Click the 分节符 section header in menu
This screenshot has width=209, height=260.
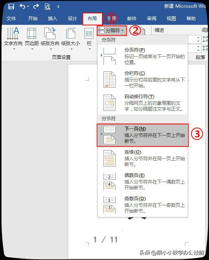click(109, 119)
